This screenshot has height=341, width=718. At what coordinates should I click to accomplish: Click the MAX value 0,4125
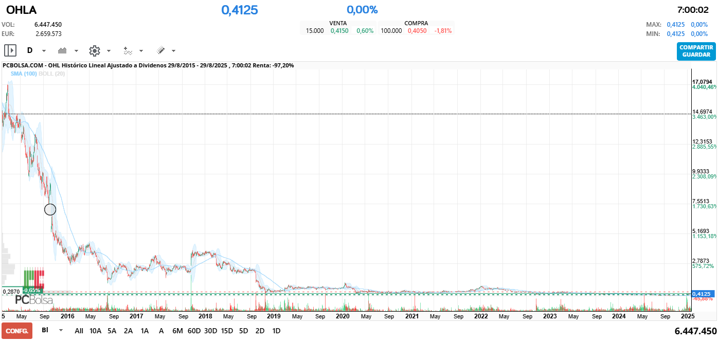[676, 25]
